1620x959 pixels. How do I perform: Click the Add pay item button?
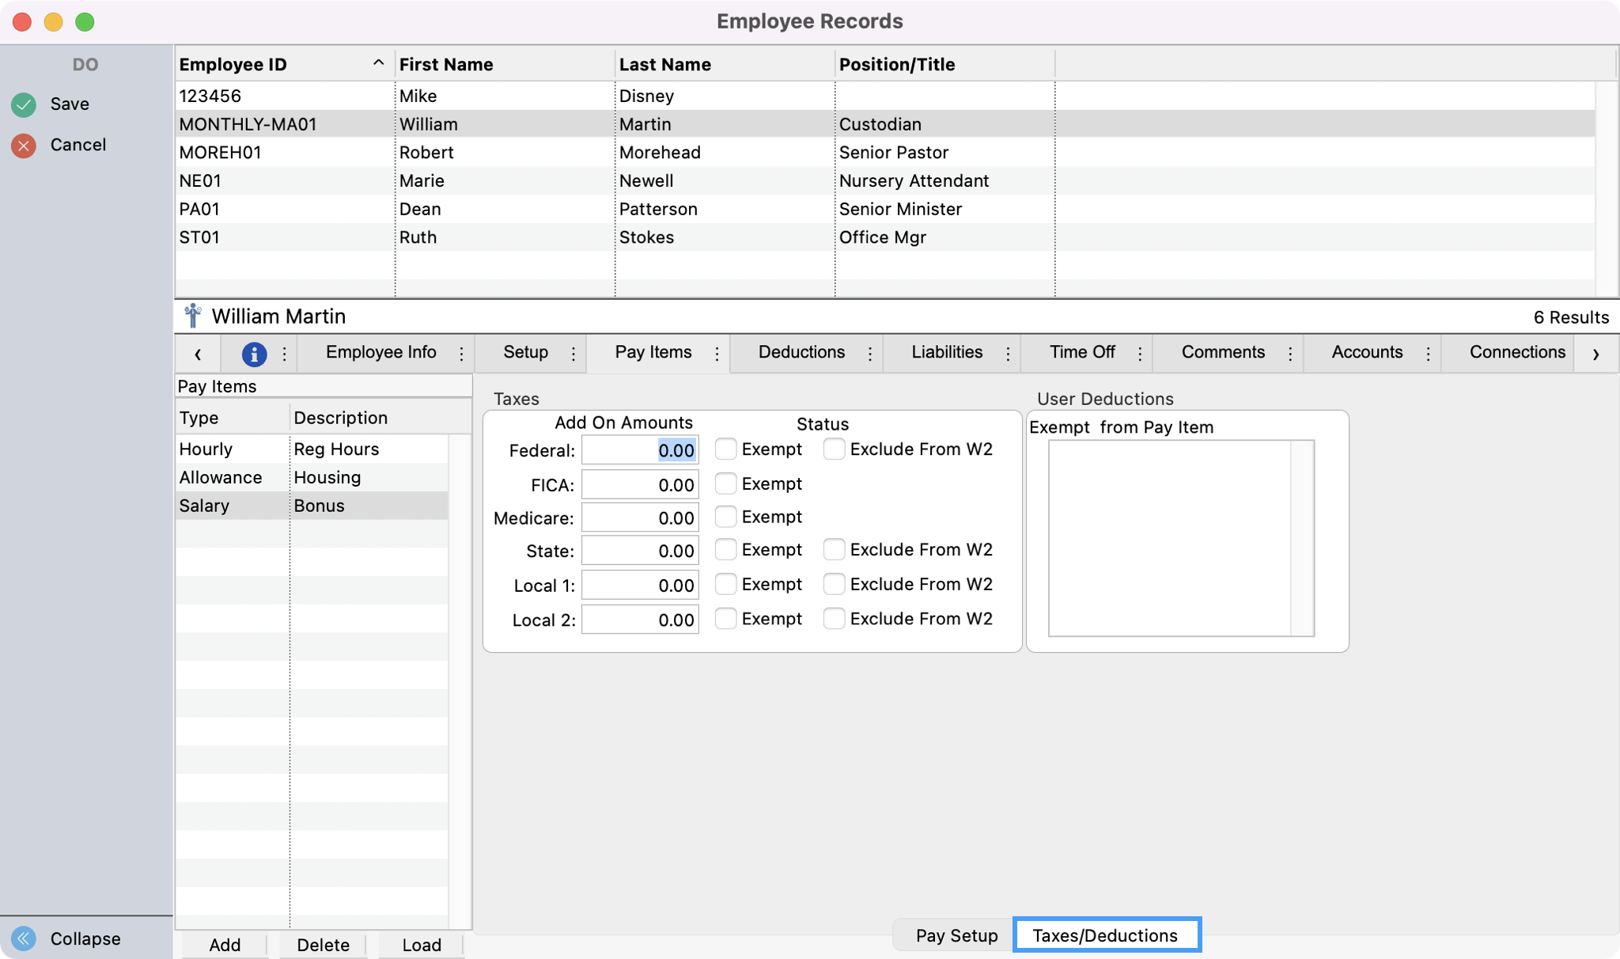225,945
